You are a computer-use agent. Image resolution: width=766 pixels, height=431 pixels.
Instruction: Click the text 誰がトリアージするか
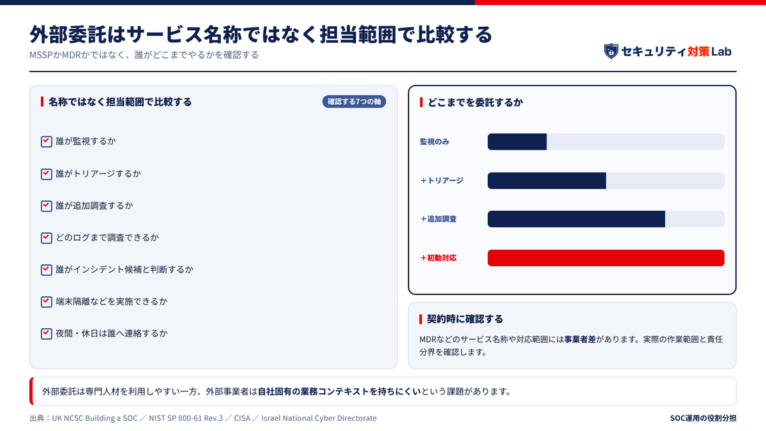coord(98,174)
